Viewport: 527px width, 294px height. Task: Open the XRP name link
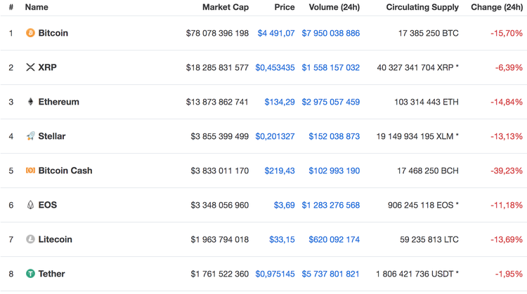47,67
